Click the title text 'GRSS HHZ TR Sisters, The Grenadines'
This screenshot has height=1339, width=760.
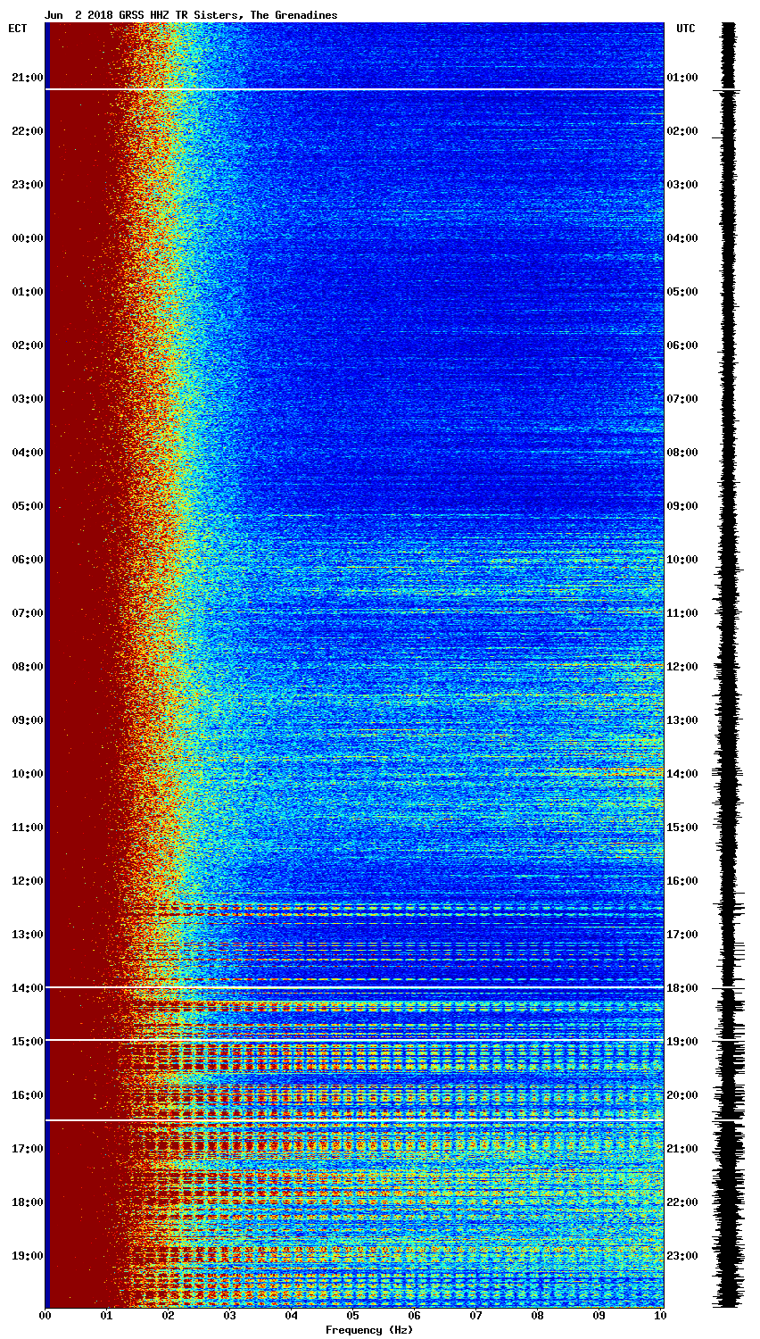pyautogui.click(x=228, y=15)
